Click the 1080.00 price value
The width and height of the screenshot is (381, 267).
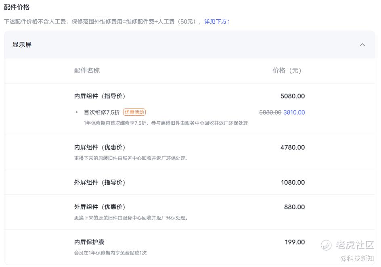point(293,182)
